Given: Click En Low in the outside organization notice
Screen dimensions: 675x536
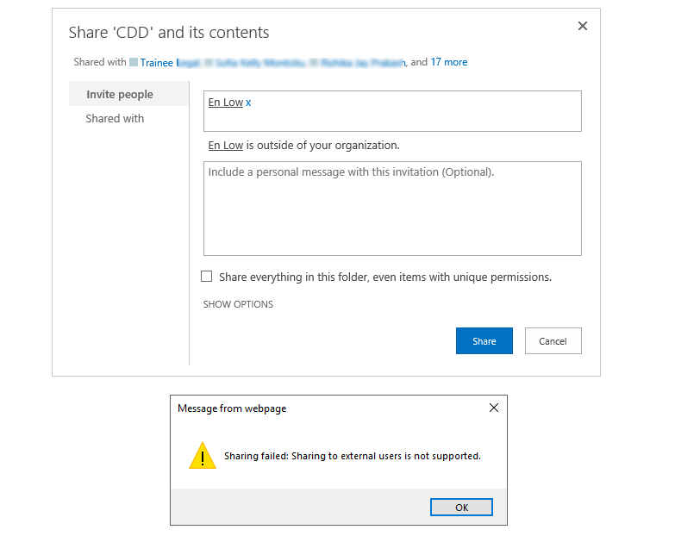Looking at the screenshot, I should tap(226, 146).
